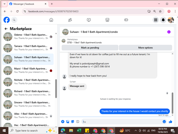Open the Gaming controller icon

(126, 20)
